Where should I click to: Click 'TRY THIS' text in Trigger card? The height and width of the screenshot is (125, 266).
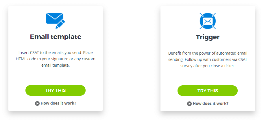point(208,91)
